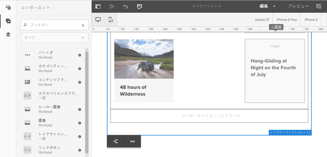Image resolution: width=327 pixels, height=157 pixels.
Task: Show info for コンテンツフラ component
Action: [79, 82]
